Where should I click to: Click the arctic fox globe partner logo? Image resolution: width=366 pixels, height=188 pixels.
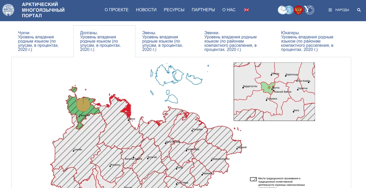pyautogui.click(x=285, y=10)
